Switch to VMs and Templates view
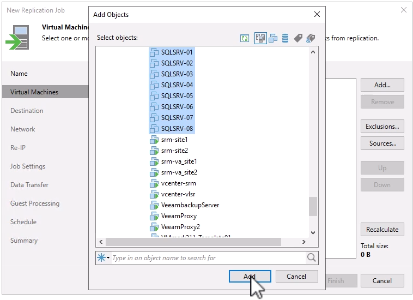Image resolution: width=413 pixels, height=300 pixels. point(273,38)
